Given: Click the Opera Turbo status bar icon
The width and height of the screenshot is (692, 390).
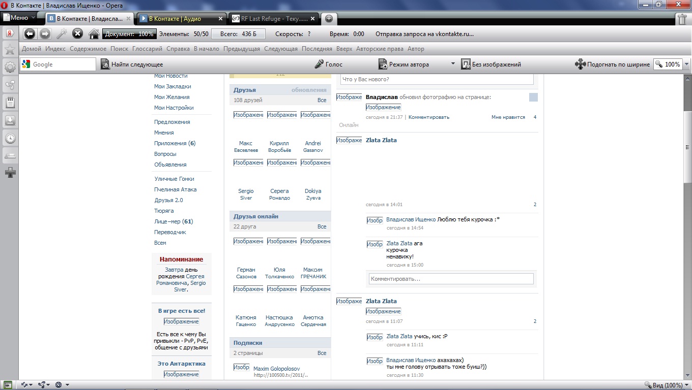Looking at the screenshot, I should click(x=59, y=385).
